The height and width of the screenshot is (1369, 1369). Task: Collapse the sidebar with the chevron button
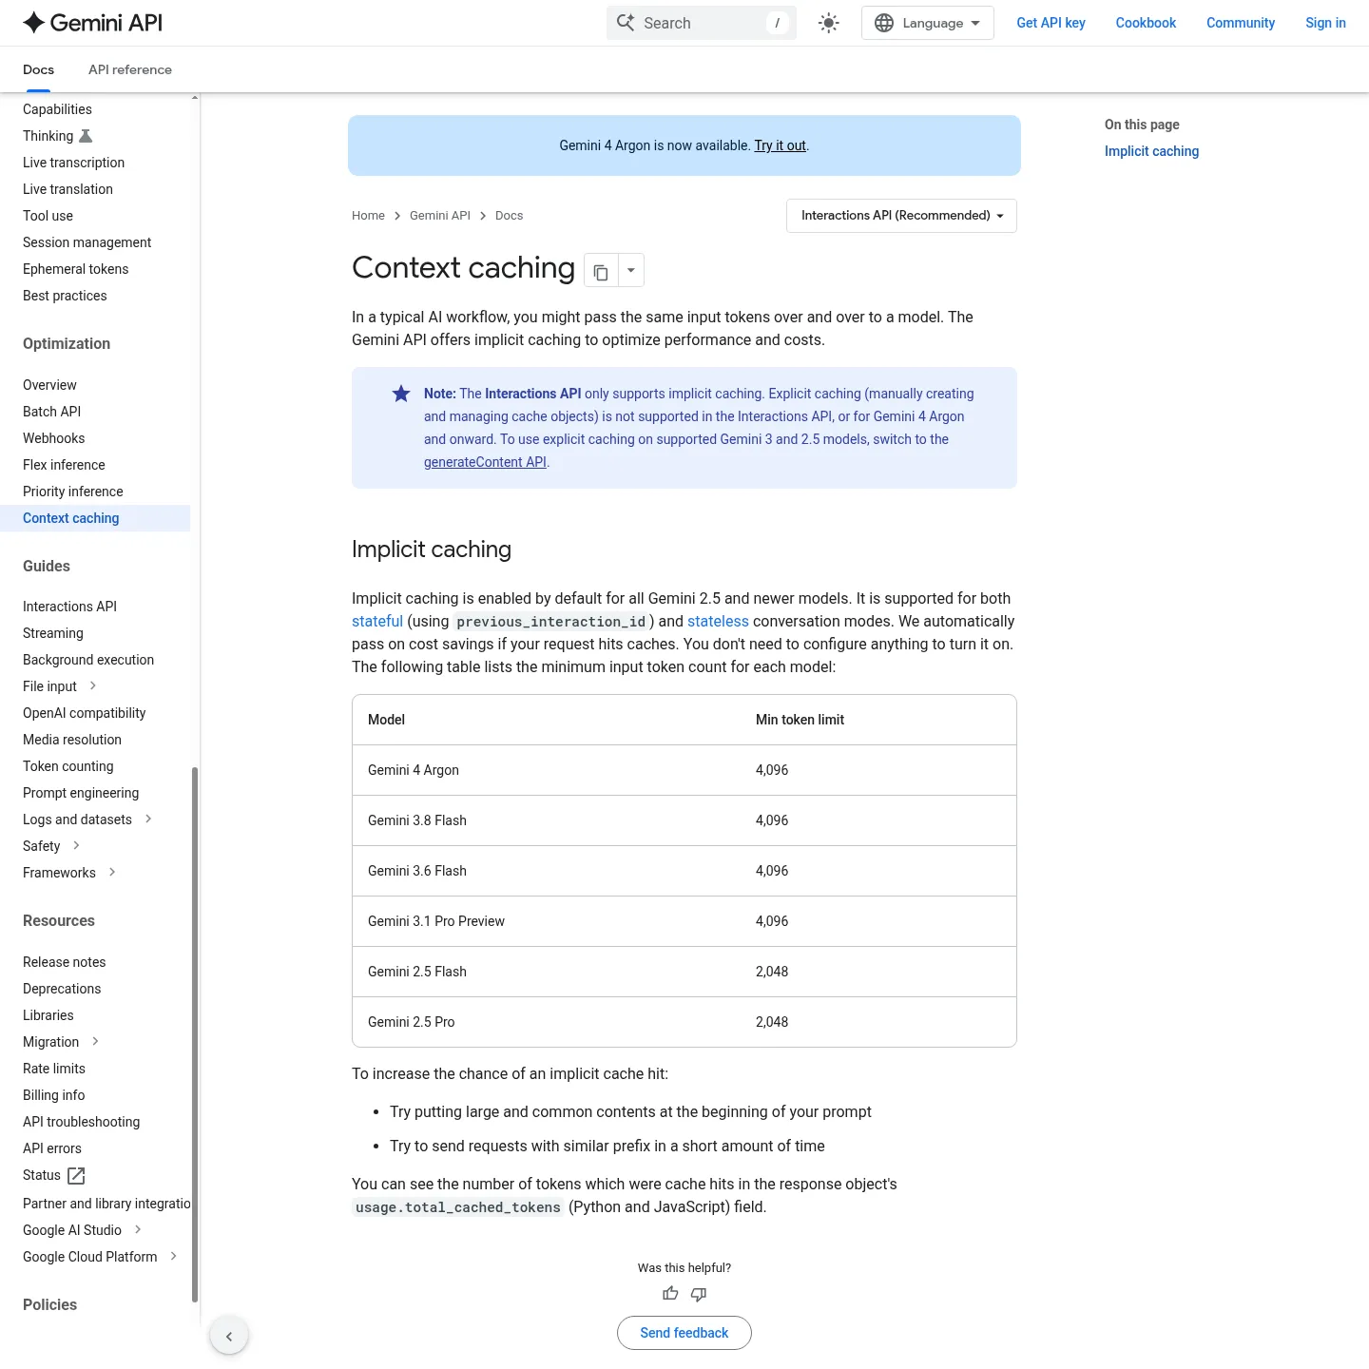click(x=229, y=1336)
